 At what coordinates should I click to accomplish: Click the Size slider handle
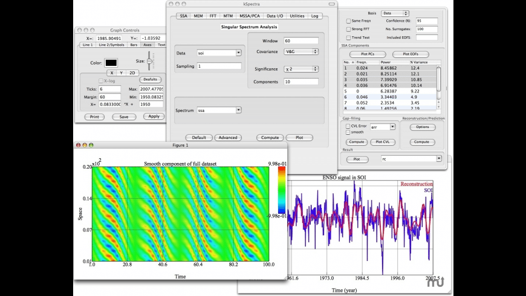pos(150,61)
